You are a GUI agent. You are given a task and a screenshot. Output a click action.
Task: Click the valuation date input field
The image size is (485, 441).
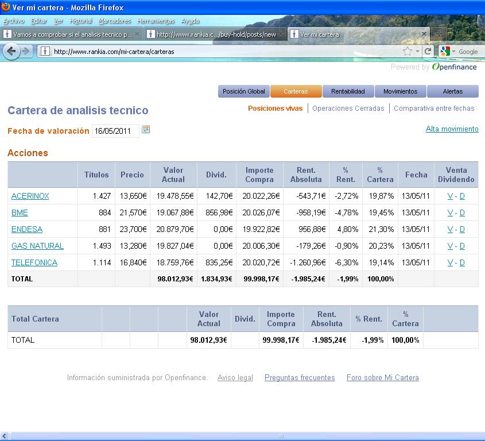[115, 131]
